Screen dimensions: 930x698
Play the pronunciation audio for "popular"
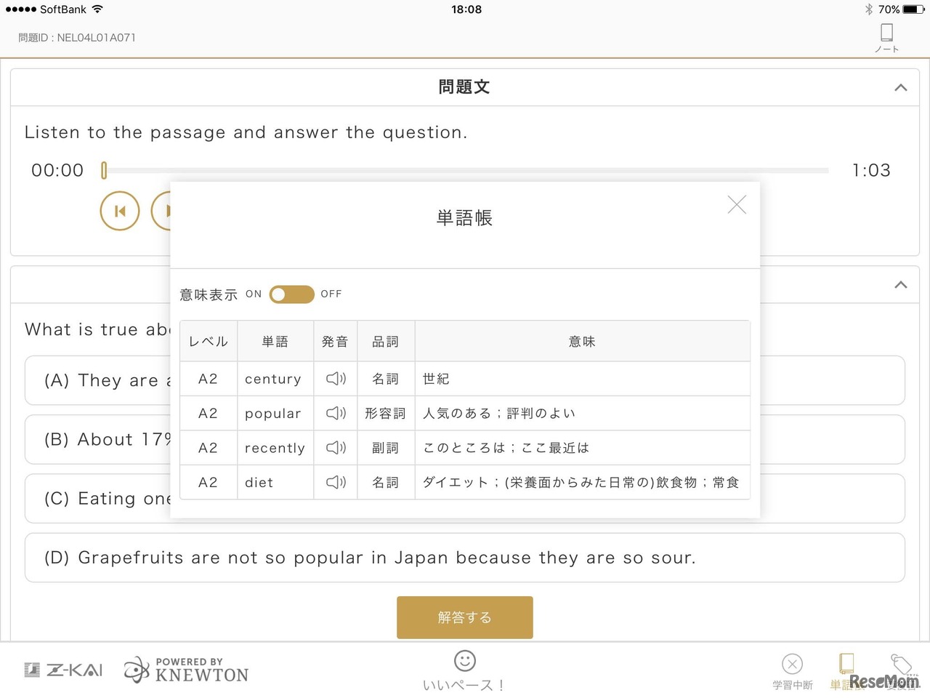[335, 413]
